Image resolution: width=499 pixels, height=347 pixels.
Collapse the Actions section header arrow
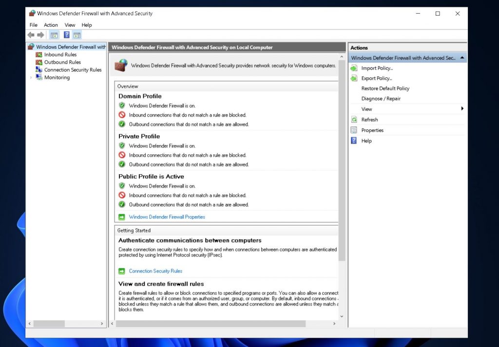[461, 58]
